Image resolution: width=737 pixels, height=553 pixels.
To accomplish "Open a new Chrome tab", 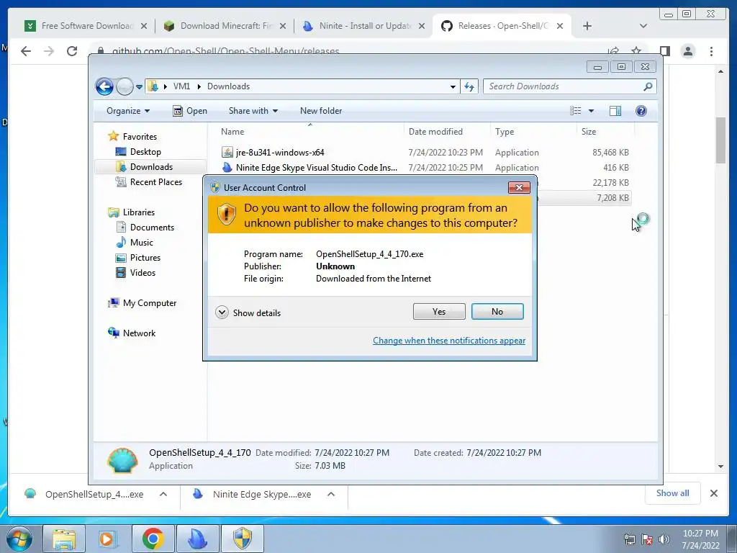I will (587, 26).
